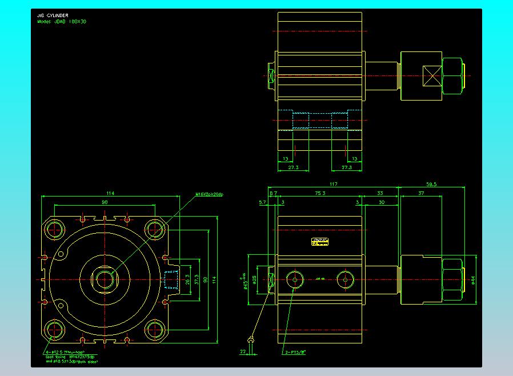
Task: Select the 'JIG CYLINDER' title text
Action: point(53,15)
